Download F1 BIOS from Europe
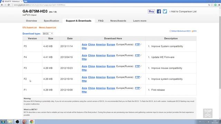The image size is (221, 124). click(x=111, y=88)
